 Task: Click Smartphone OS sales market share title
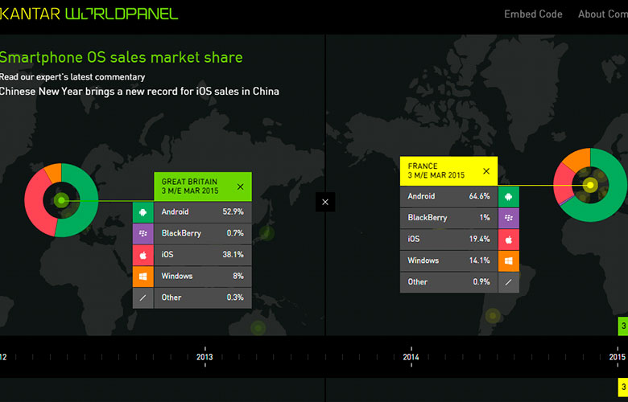point(121,58)
